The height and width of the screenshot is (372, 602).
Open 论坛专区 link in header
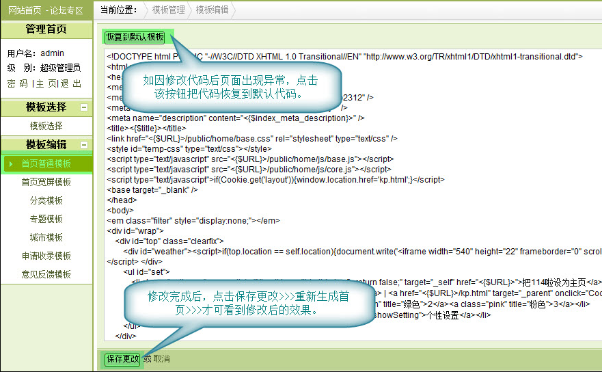coord(66,10)
